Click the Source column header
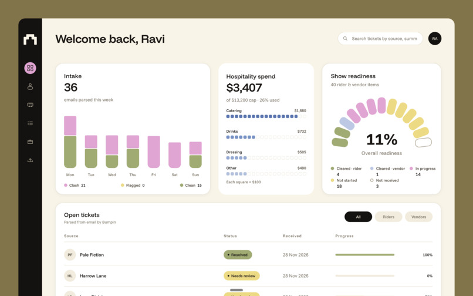Viewport: 473px width, 296px height. tap(71, 236)
